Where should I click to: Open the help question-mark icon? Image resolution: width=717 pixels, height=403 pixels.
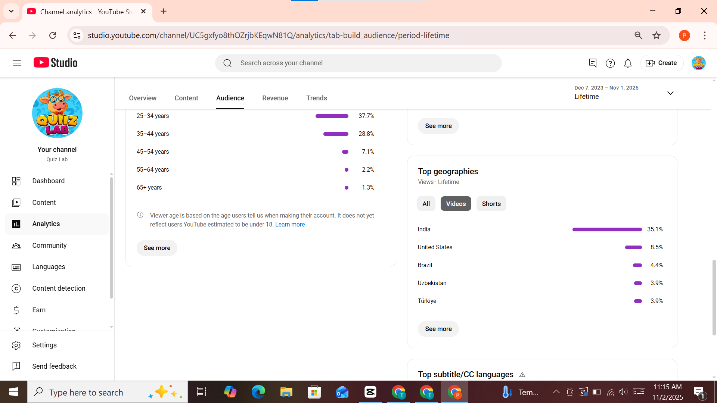pos(610,63)
